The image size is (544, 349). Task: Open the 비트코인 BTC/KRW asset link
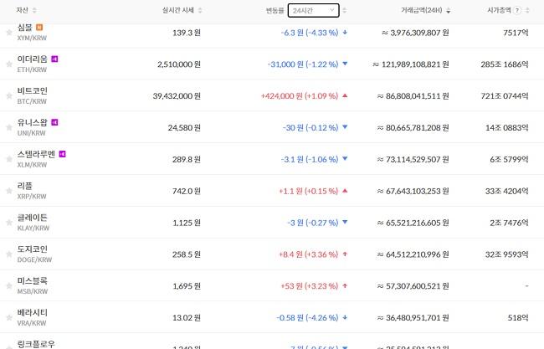click(33, 95)
